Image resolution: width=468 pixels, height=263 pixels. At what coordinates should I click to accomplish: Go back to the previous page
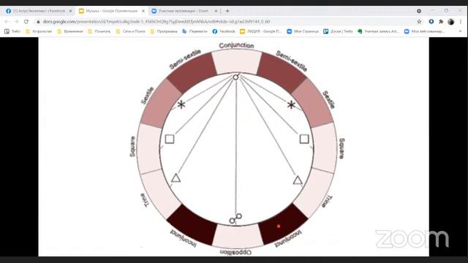pos(7,22)
